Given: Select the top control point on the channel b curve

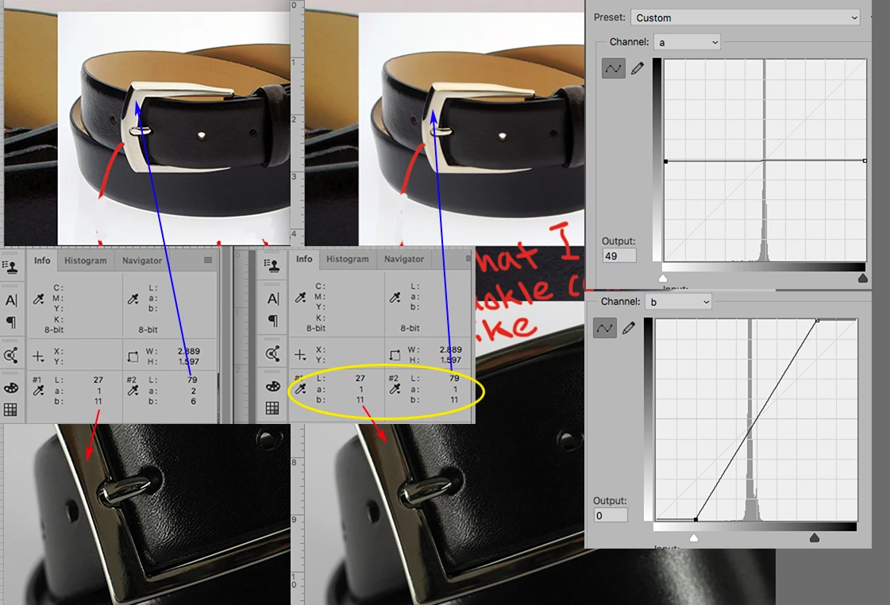Looking at the screenshot, I should (817, 321).
